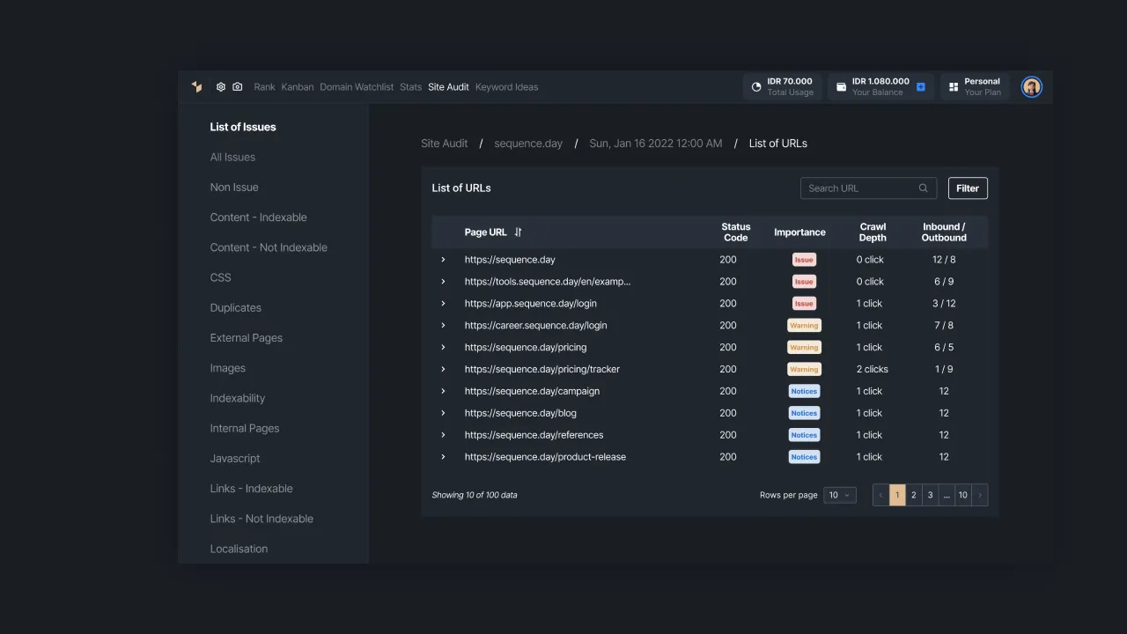Expand the https://sequence.day row

pos(443,260)
